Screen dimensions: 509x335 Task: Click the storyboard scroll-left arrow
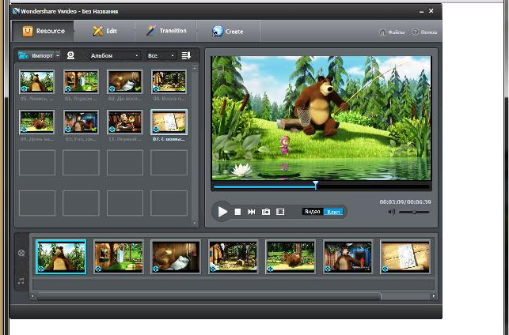[32, 296]
